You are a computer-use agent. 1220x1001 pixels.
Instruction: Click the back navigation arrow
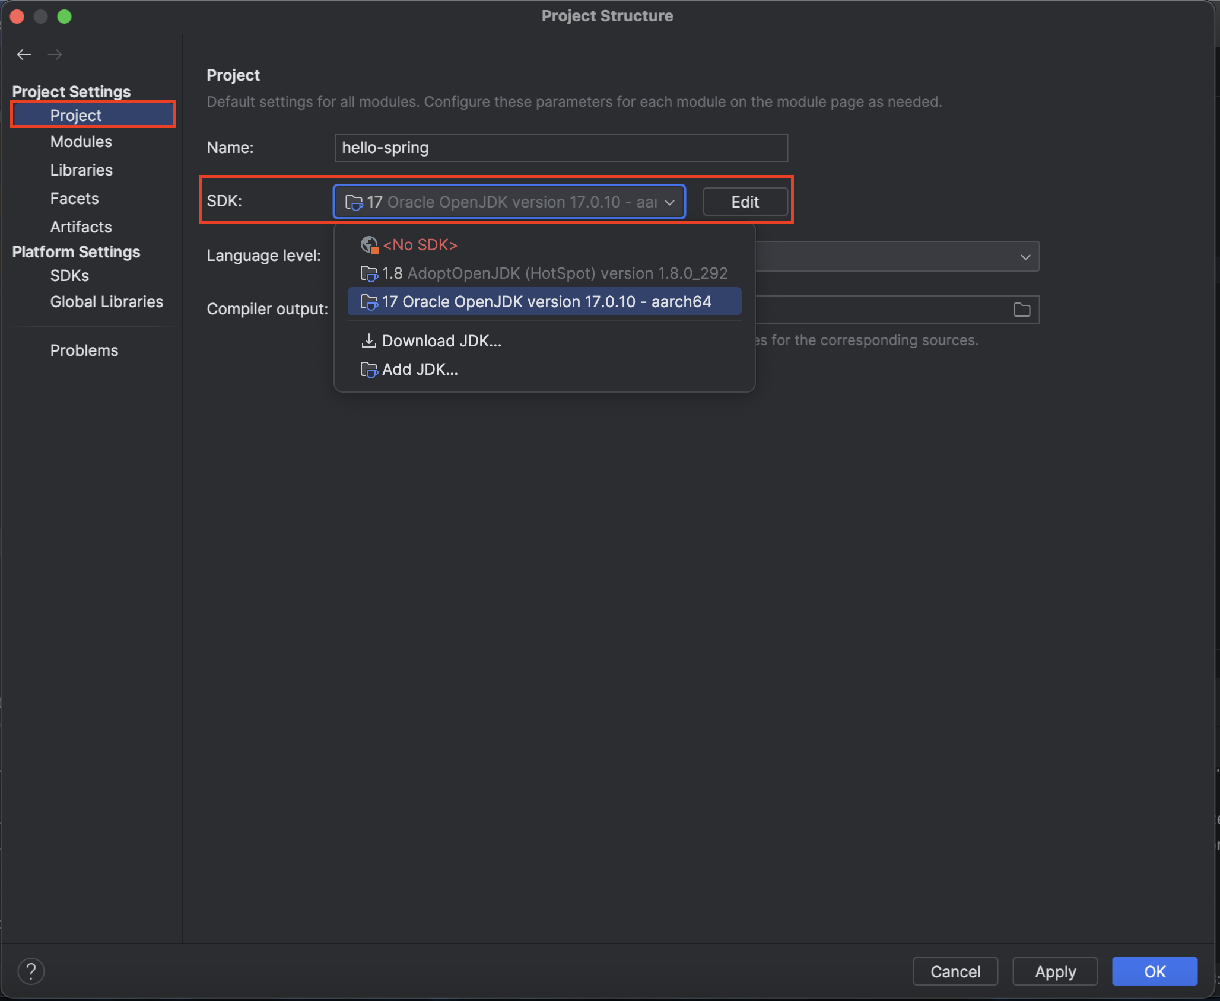(24, 55)
